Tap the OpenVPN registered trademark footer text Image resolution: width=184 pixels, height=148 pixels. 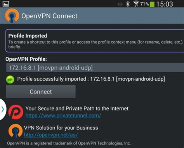(x=69, y=143)
